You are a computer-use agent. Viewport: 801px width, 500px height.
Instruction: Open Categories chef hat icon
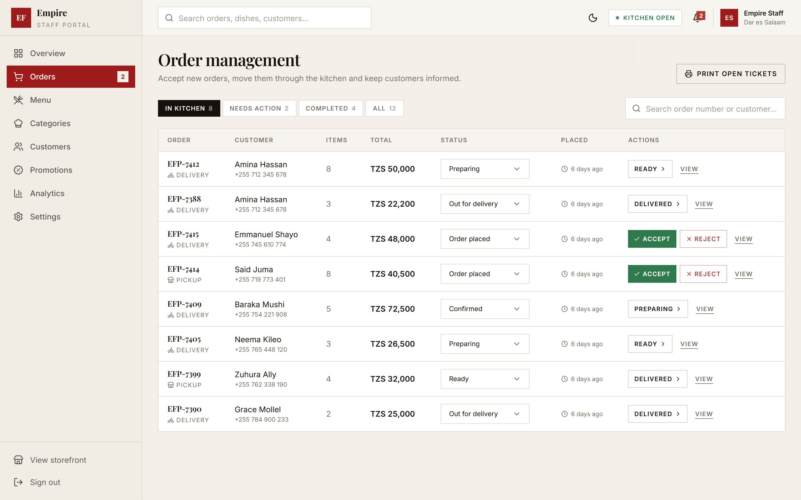pyautogui.click(x=18, y=123)
